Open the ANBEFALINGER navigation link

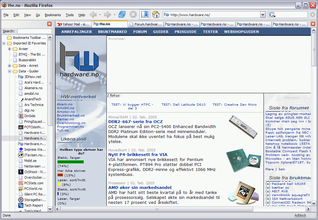click(77, 32)
